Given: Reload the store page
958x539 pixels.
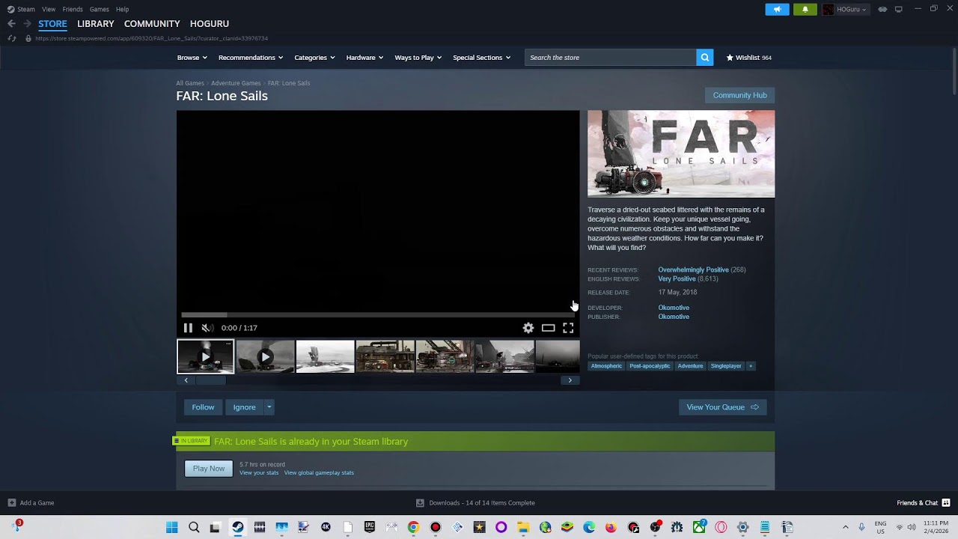Looking at the screenshot, I should pyautogui.click(x=12, y=38).
